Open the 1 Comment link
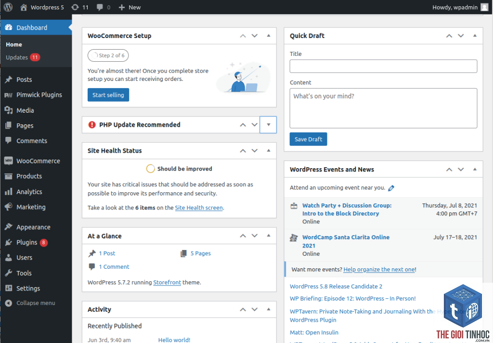Screen dimensions: 493x343 pyautogui.click(x=114, y=267)
